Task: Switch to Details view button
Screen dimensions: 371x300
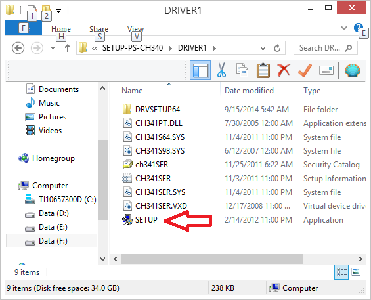Action: click(341, 272)
